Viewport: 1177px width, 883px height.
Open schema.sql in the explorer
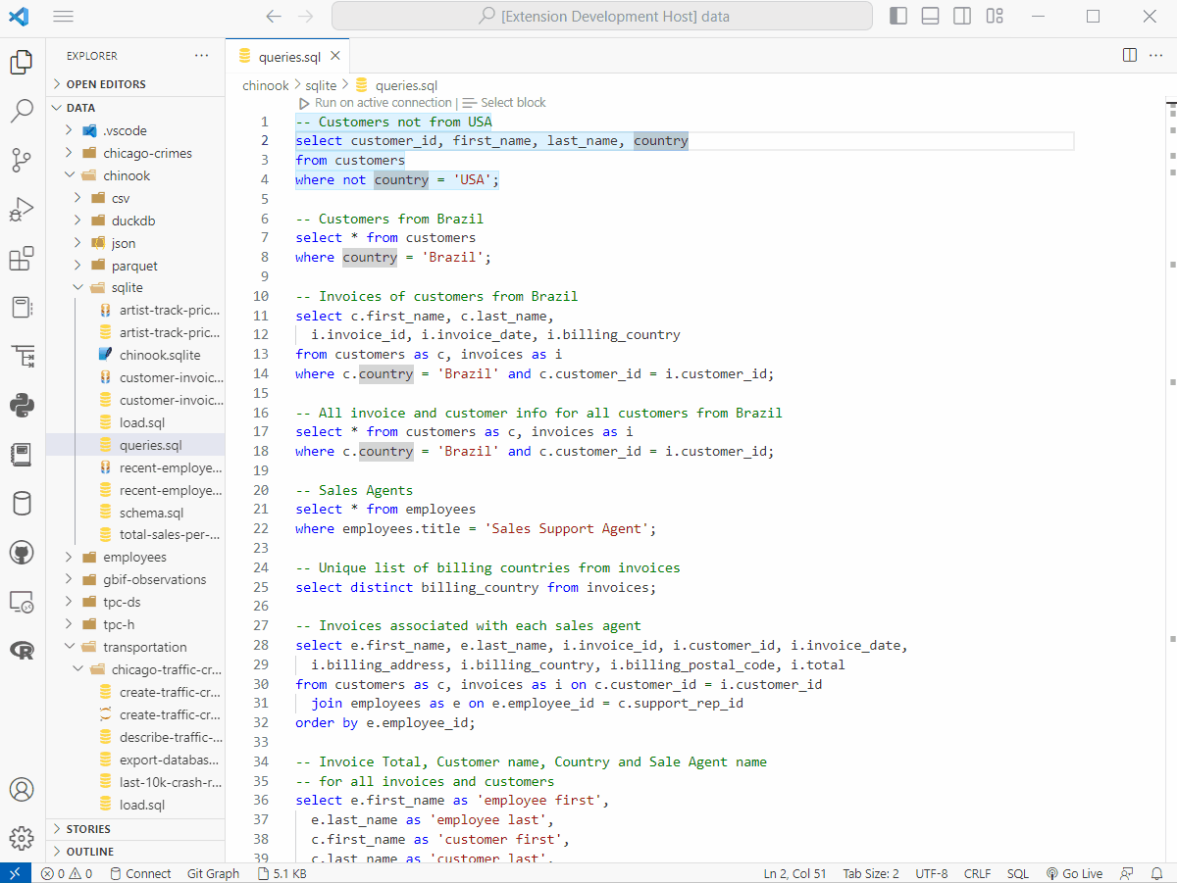[x=151, y=513]
